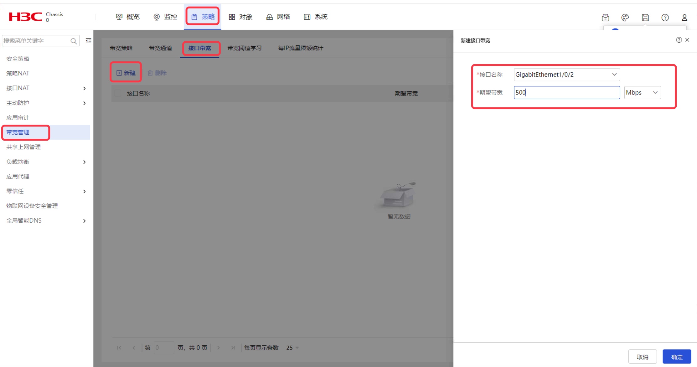
Task: Switch to the 接口带宽 tab
Action: pos(199,48)
